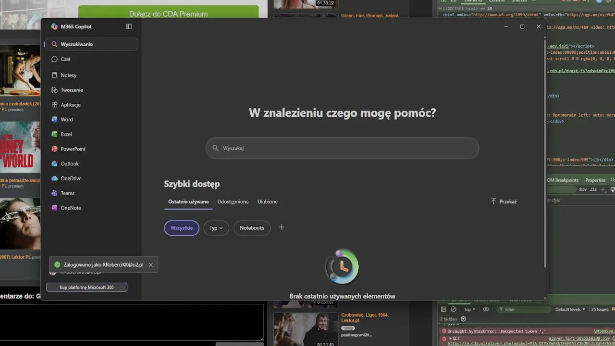Screen dimensions: 615x346
Task: Open Czat in the Copilot sidebar
Action: tap(91, 59)
